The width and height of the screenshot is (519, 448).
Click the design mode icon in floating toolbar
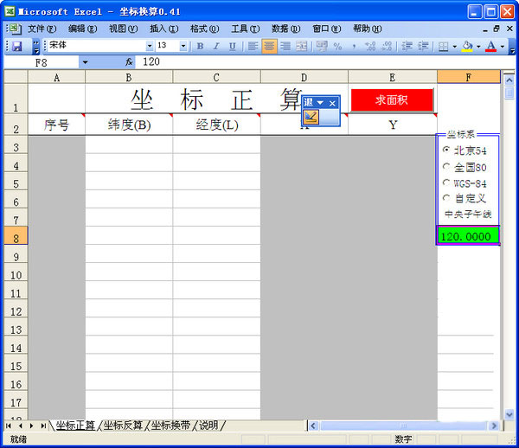311,117
